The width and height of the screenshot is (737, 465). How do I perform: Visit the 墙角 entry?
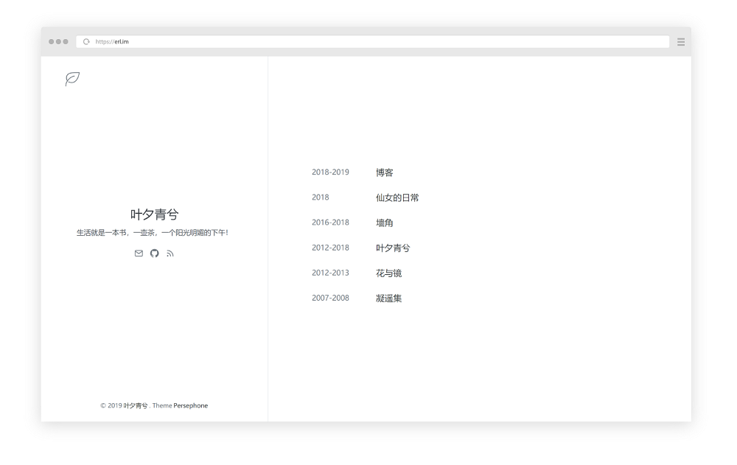click(x=384, y=223)
